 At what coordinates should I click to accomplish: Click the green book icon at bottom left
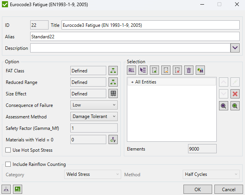pyautogui.click(x=17, y=189)
